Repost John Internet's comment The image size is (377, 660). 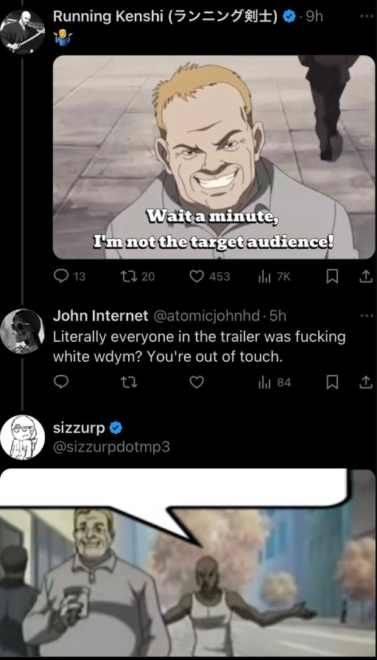129,382
